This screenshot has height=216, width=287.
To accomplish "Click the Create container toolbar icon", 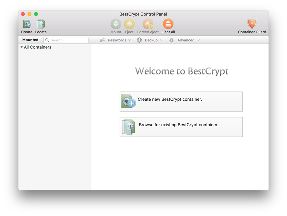I will pos(27,24).
